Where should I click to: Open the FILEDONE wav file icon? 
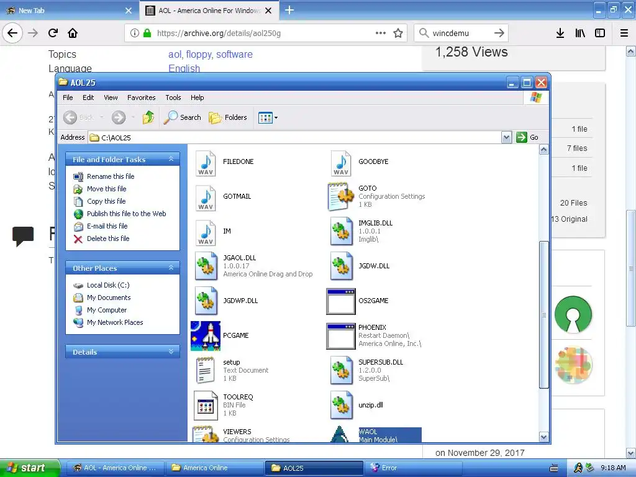206,163
